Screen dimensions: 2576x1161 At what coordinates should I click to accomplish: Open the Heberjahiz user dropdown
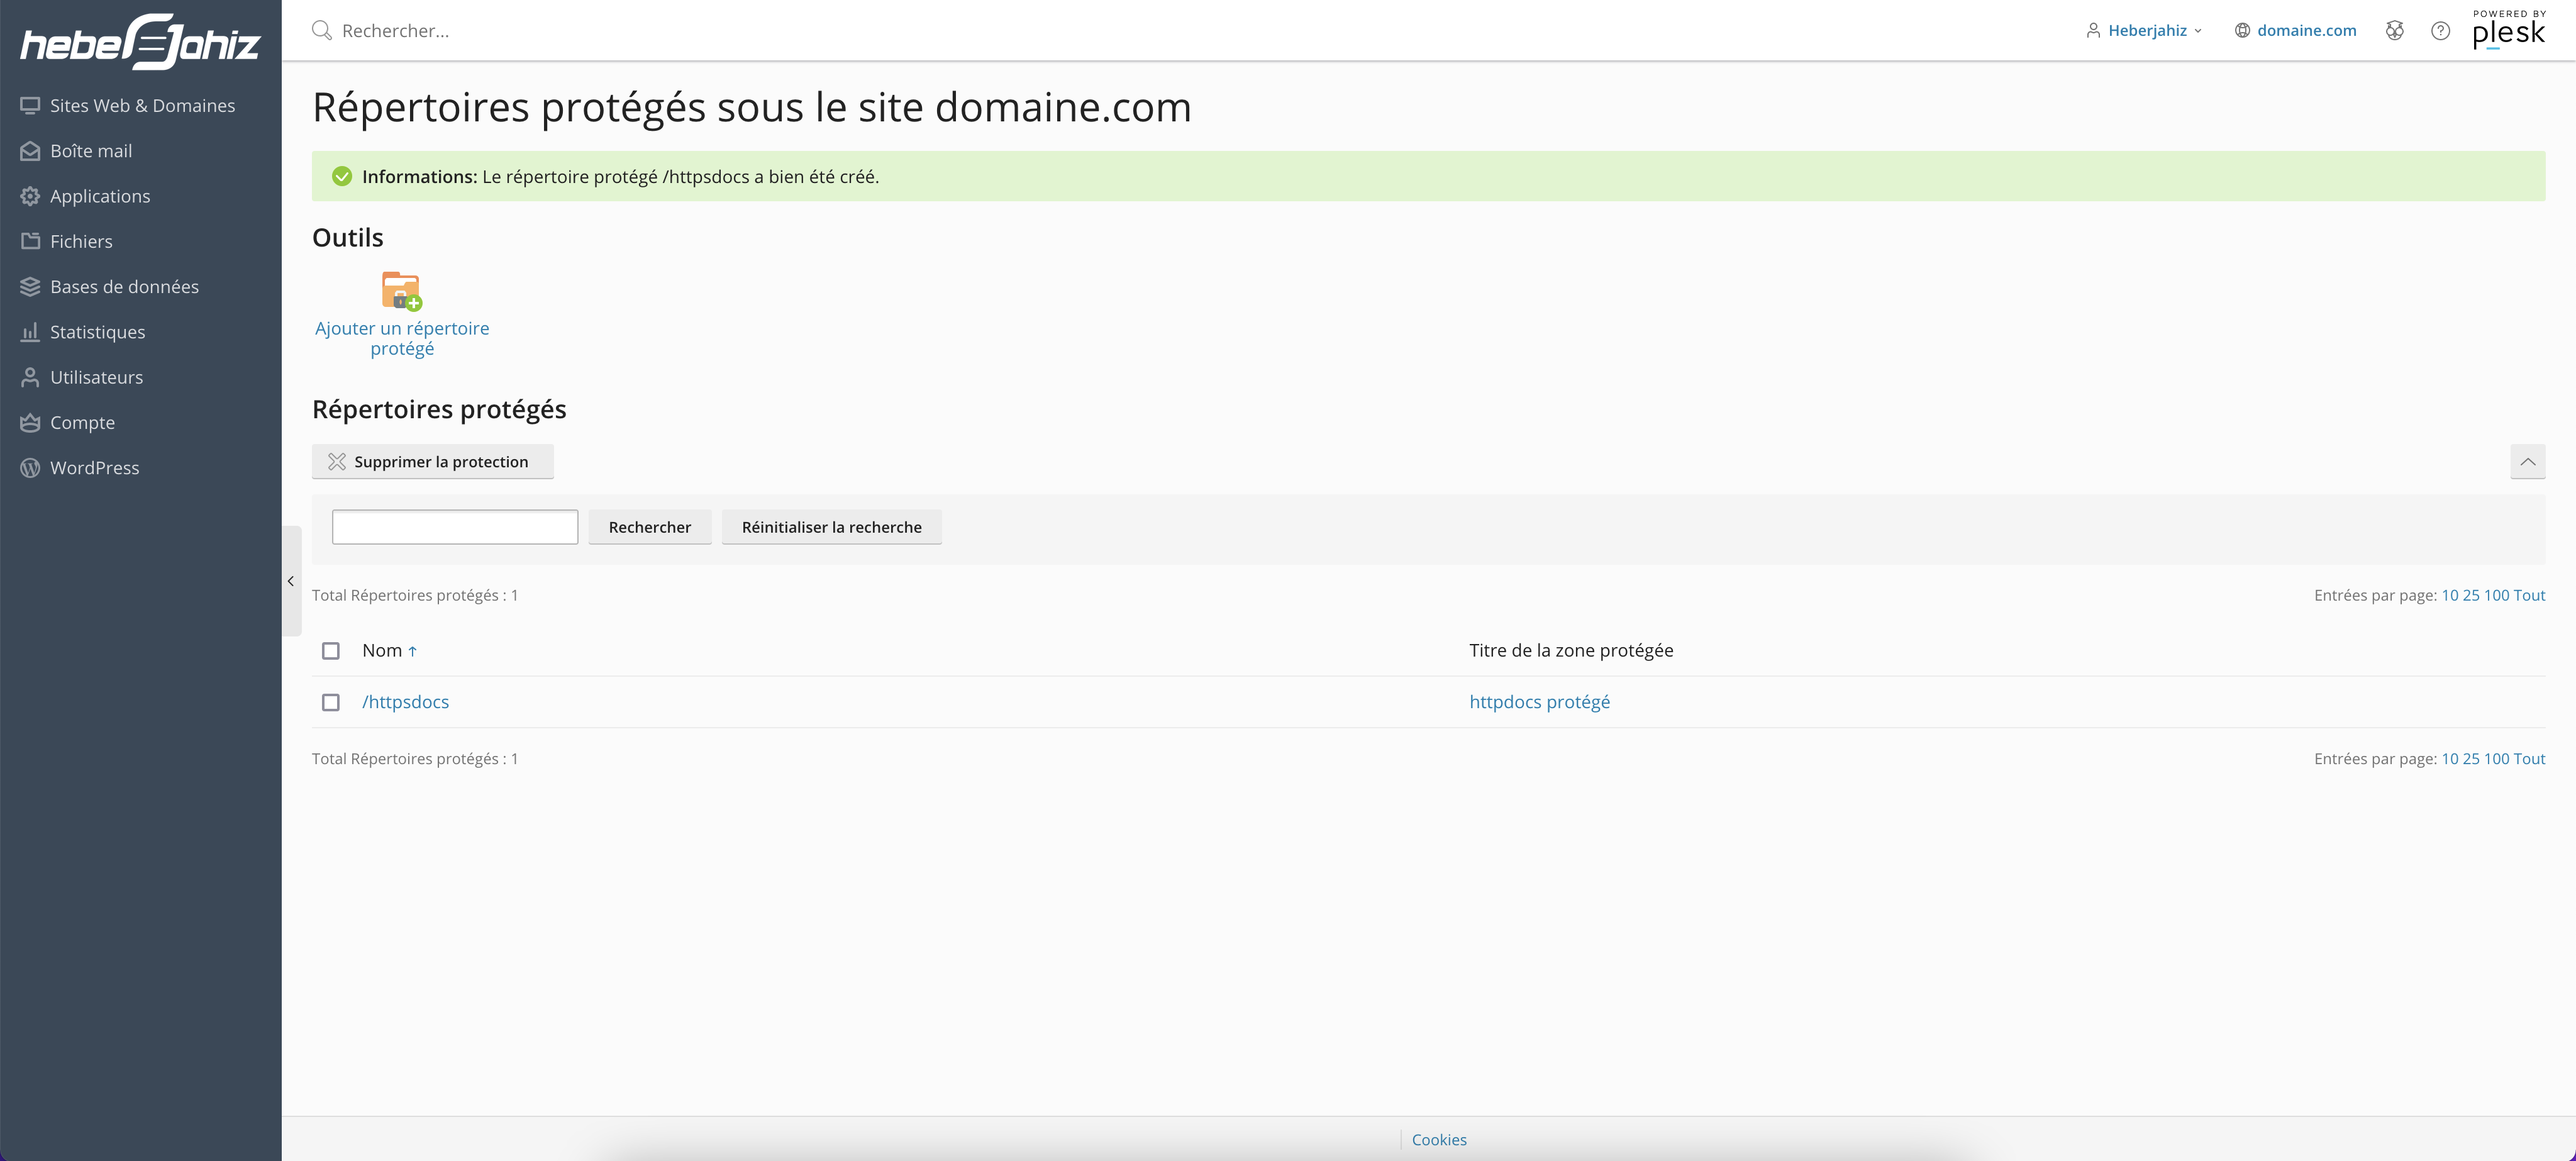[x=2144, y=31]
